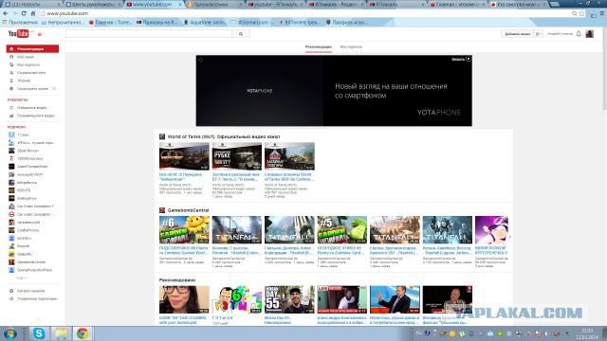Viewport: 607px width, 341px height.
Task: Open 'Посмотреть позже' sidebar item
Action: click(32, 89)
